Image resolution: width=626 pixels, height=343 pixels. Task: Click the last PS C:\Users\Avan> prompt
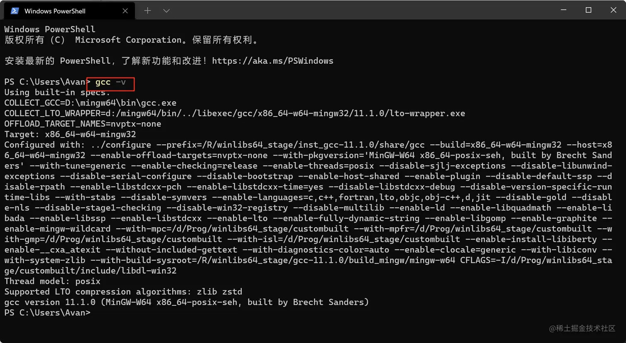coord(47,313)
